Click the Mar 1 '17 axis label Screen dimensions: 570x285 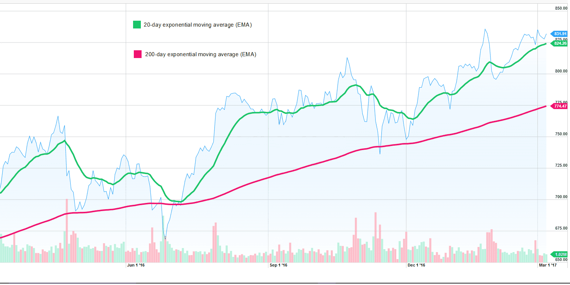click(x=548, y=265)
